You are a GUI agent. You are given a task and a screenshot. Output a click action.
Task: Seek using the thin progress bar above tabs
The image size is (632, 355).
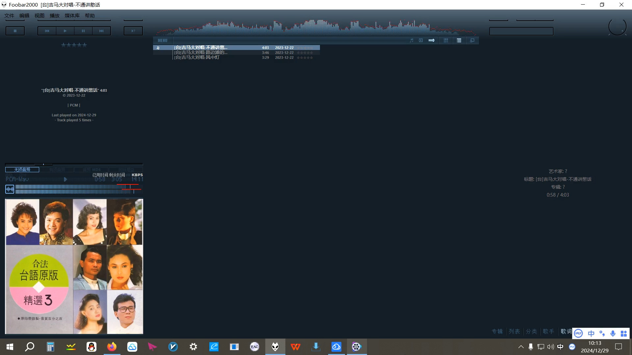74,164
